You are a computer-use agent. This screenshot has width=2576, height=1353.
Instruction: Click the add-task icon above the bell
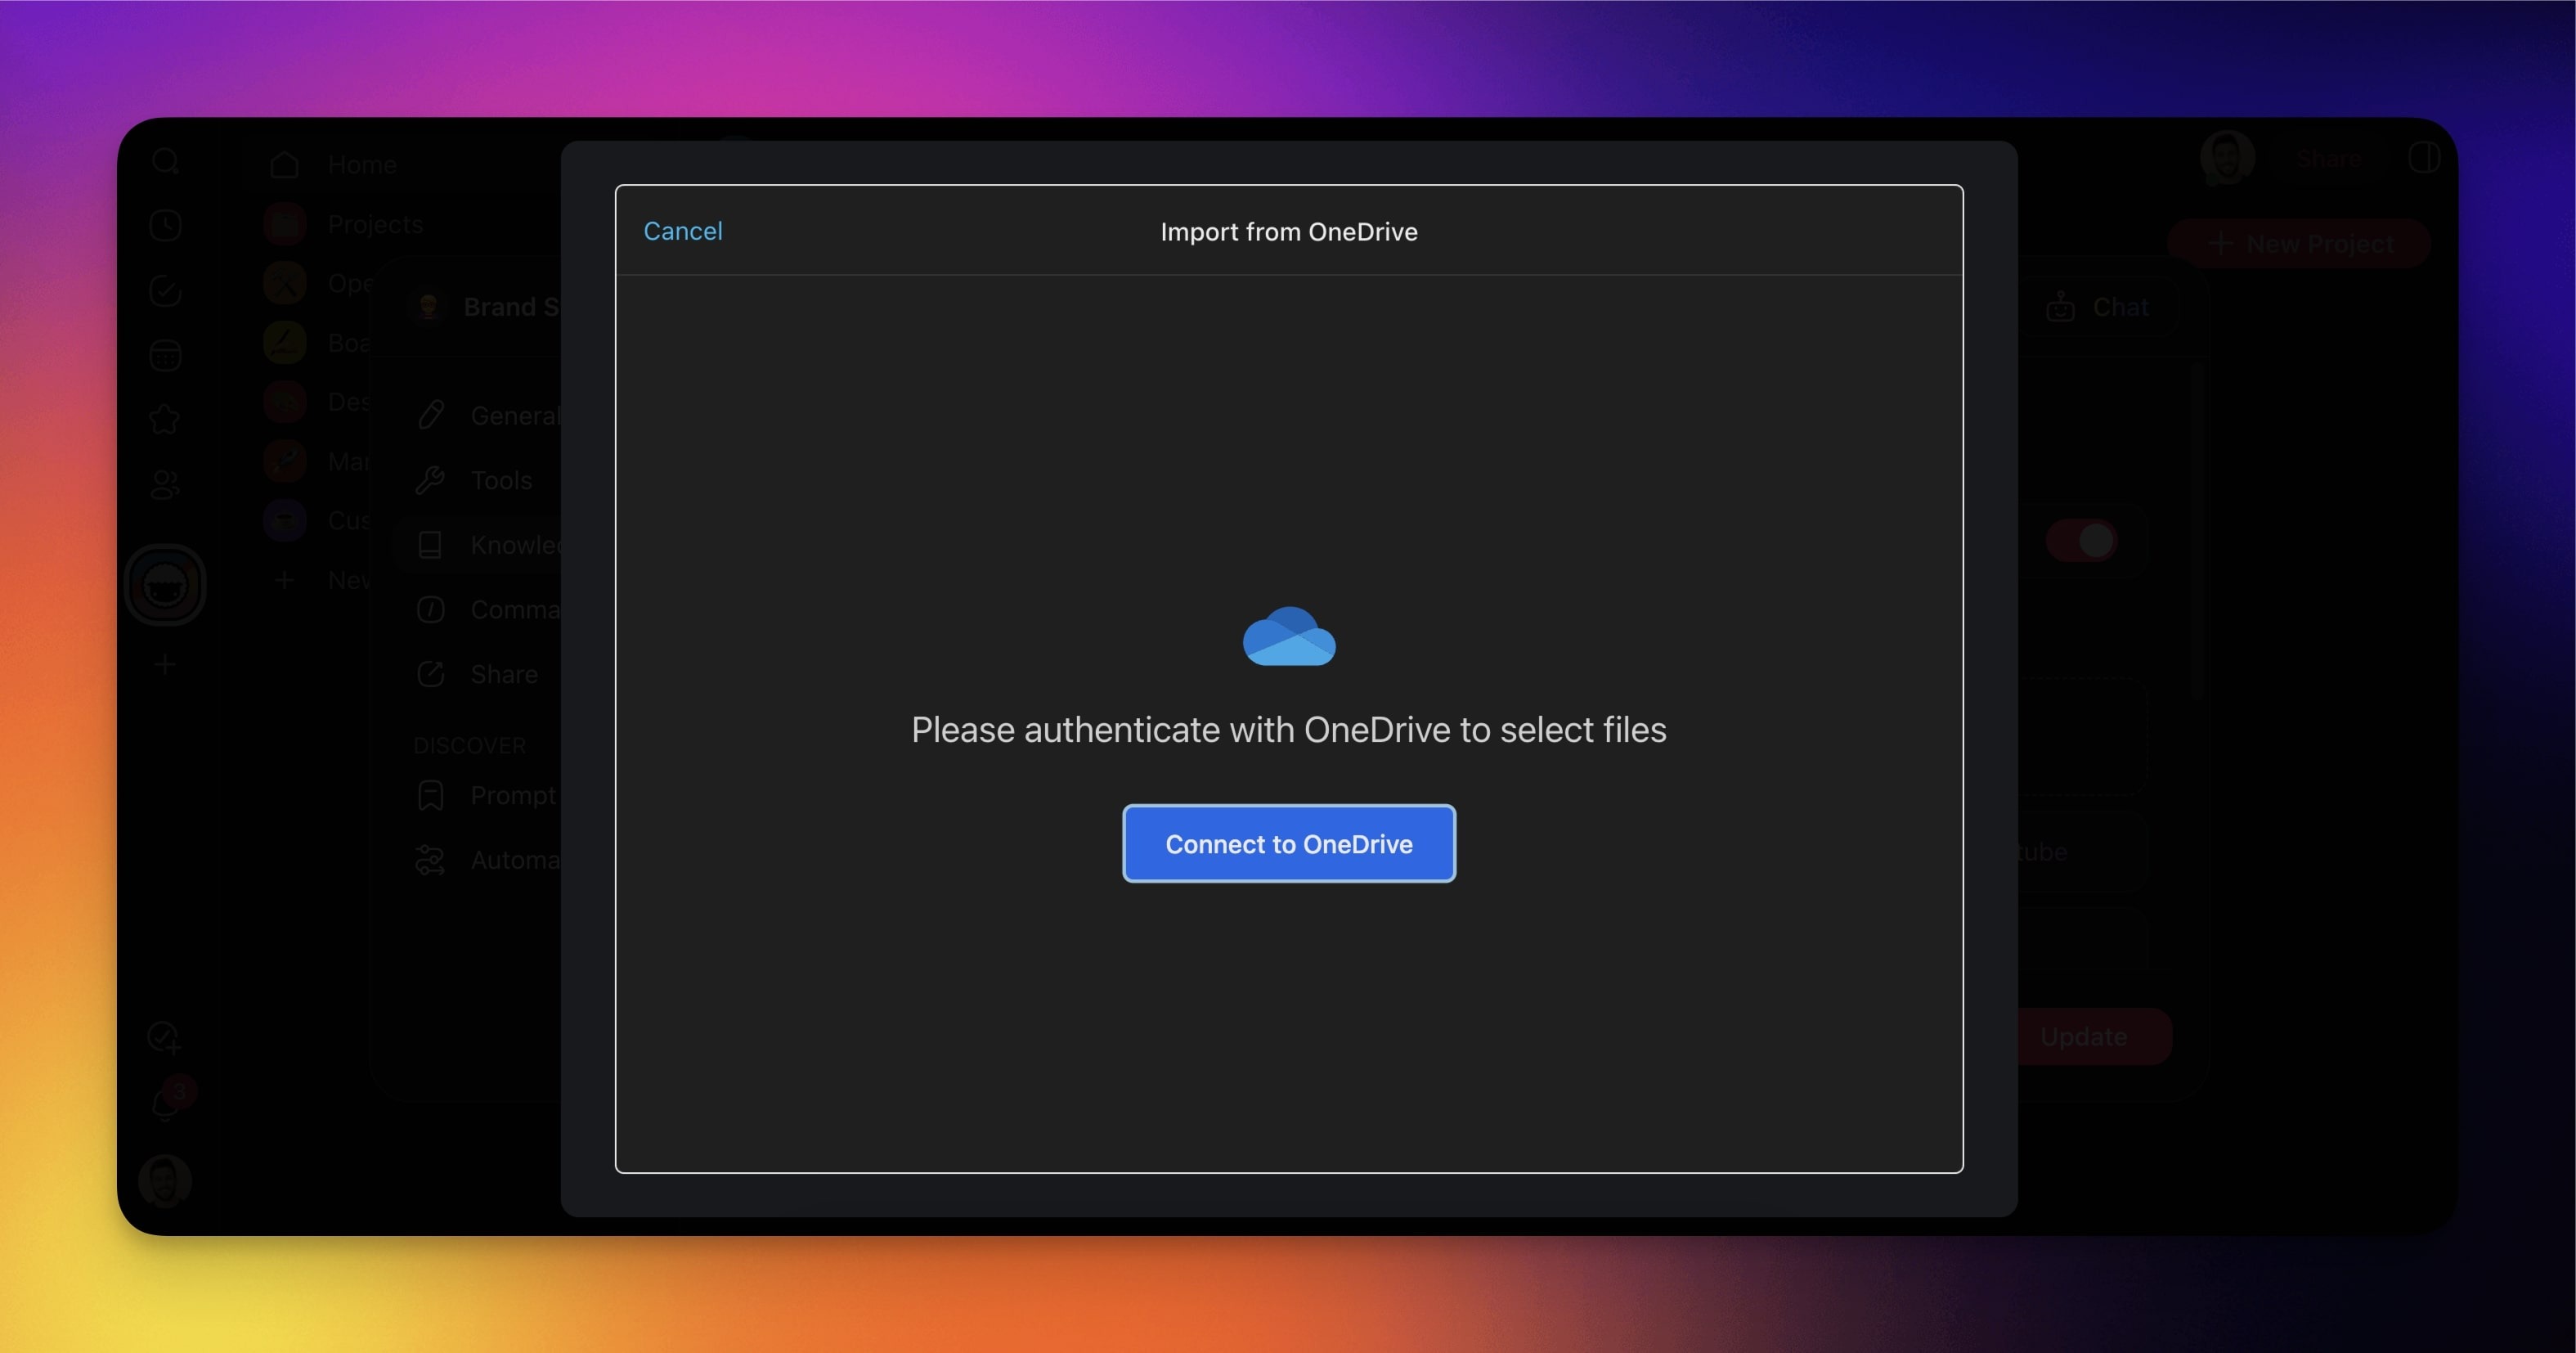pyautogui.click(x=163, y=1037)
